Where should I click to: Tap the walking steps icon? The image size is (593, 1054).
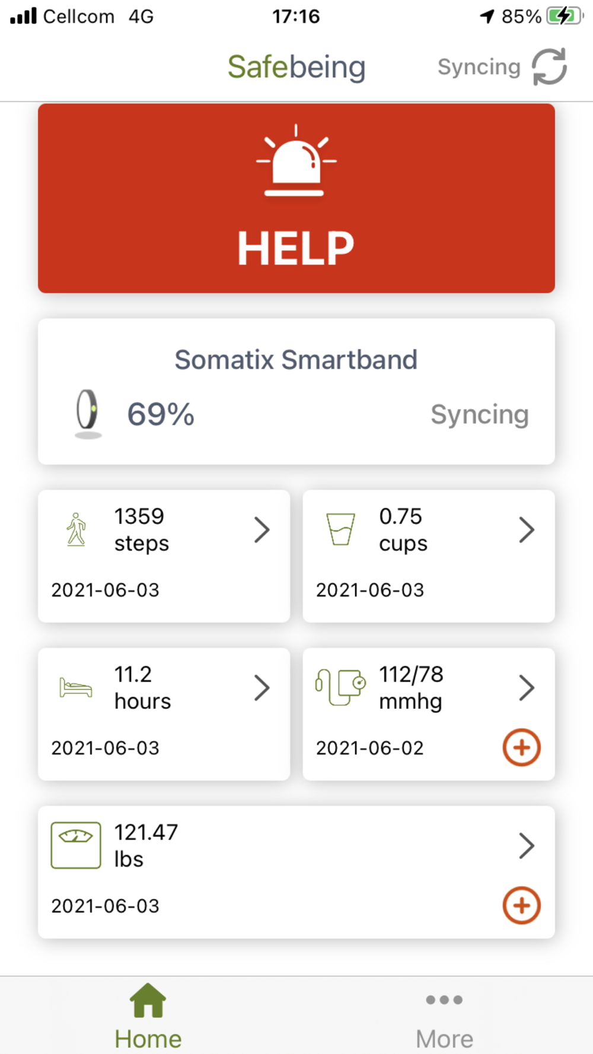click(x=76, y=529)
